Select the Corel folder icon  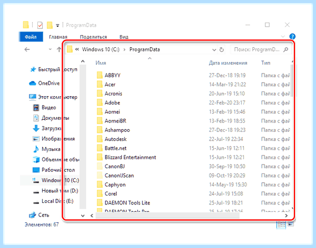click(x=100, y=193)
